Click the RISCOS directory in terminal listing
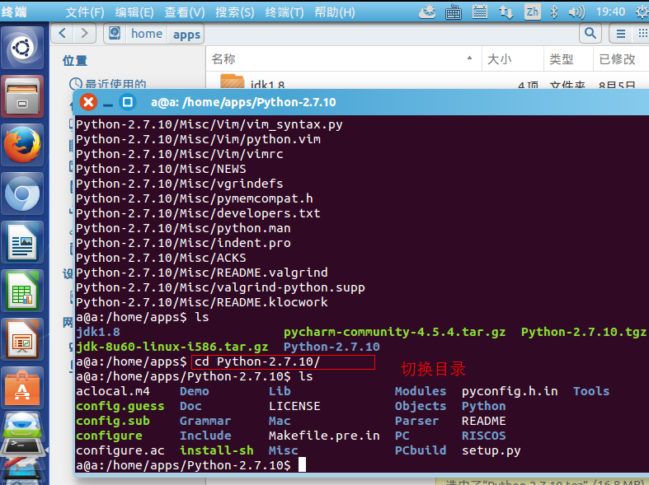This screenshot has height=485, width=649. [483, 436]
